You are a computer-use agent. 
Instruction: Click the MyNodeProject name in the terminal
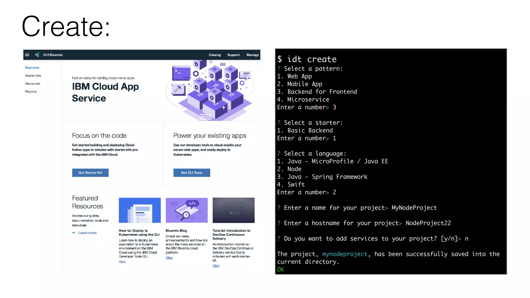[414, 208]
